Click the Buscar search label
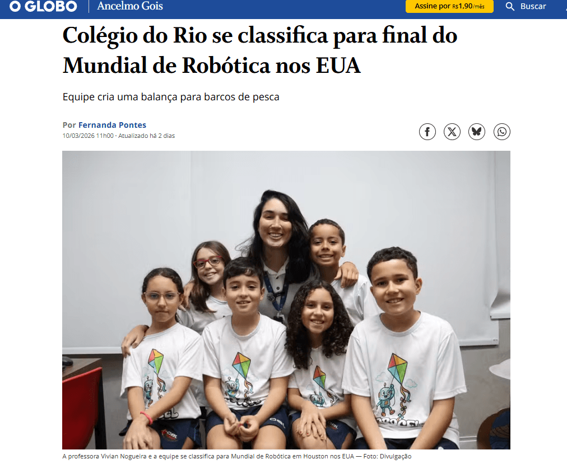This screenshot has height=473, width=567. coord(533,6)
